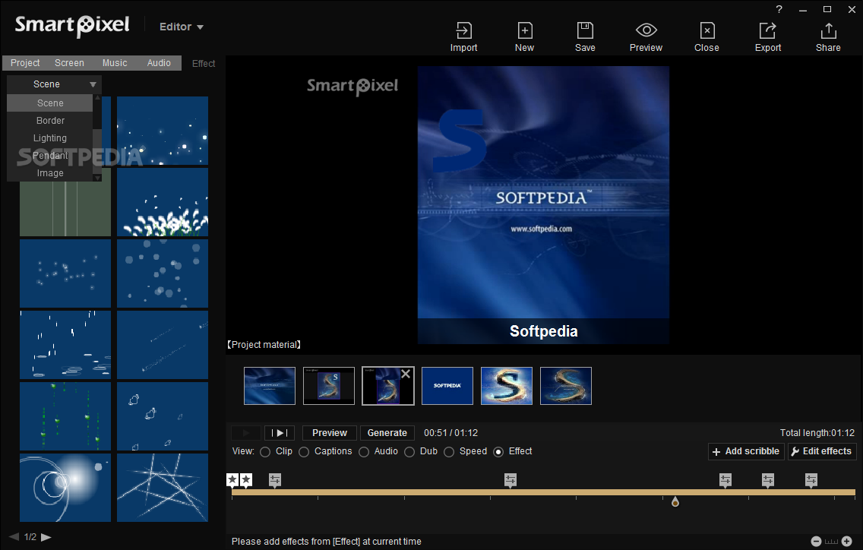
Task: Apply the green vertical stripes effect
Action: [65, 209]
